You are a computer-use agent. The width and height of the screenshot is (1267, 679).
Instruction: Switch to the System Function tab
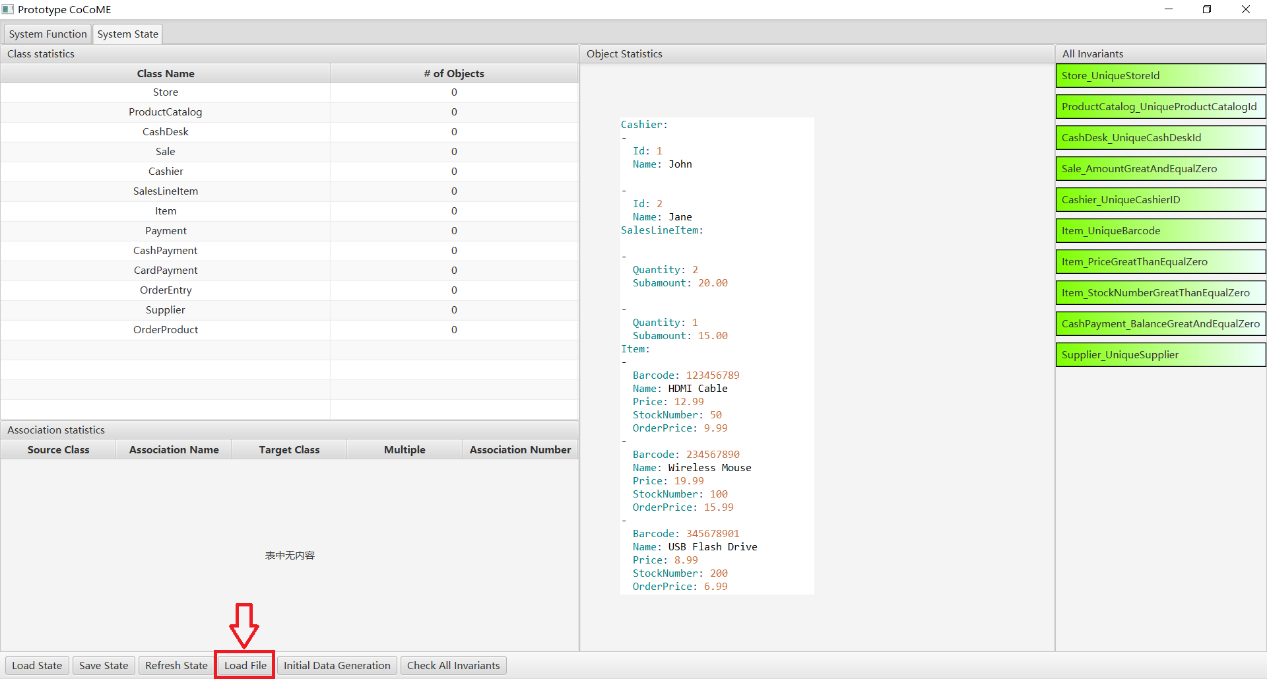pos(48,34)
